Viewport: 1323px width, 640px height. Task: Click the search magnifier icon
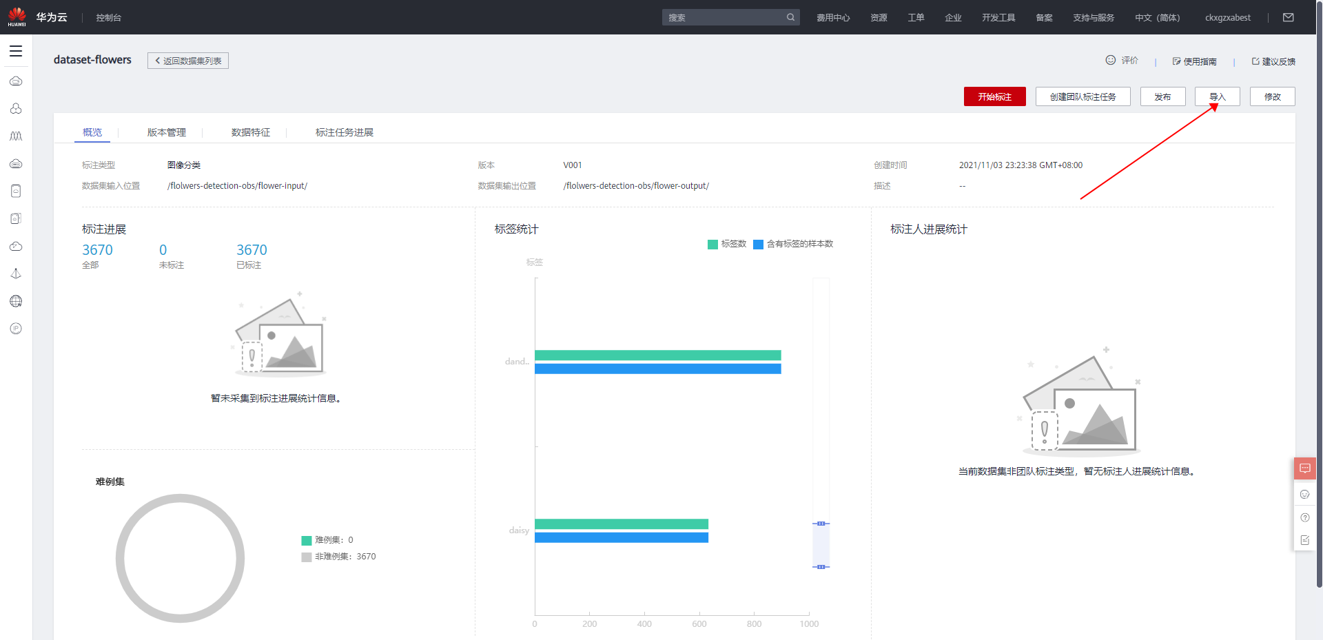click(x=790, y=17)
